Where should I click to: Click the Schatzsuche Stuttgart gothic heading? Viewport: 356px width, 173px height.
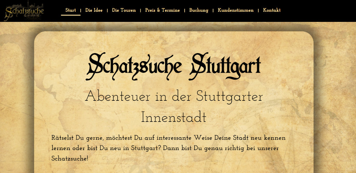click(x=173, y=66)
